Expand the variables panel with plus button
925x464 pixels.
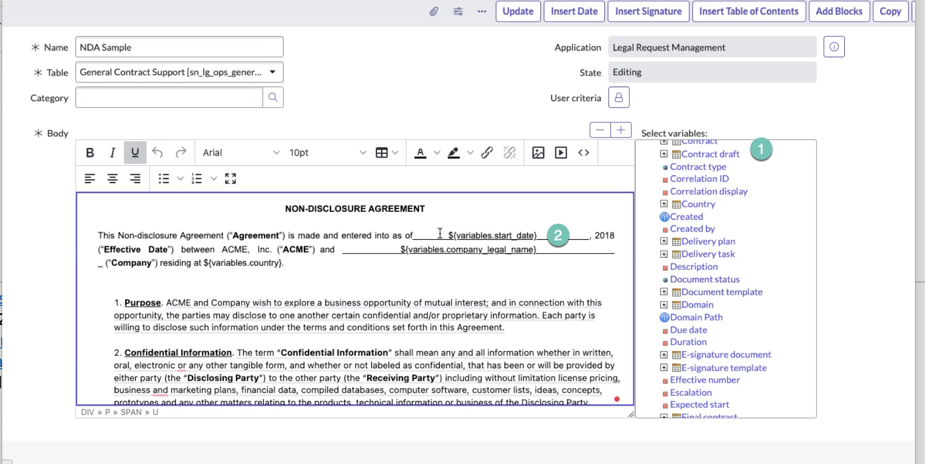(621, 130)
